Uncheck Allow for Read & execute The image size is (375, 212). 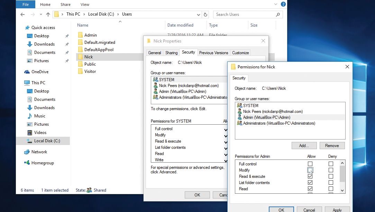310,176
